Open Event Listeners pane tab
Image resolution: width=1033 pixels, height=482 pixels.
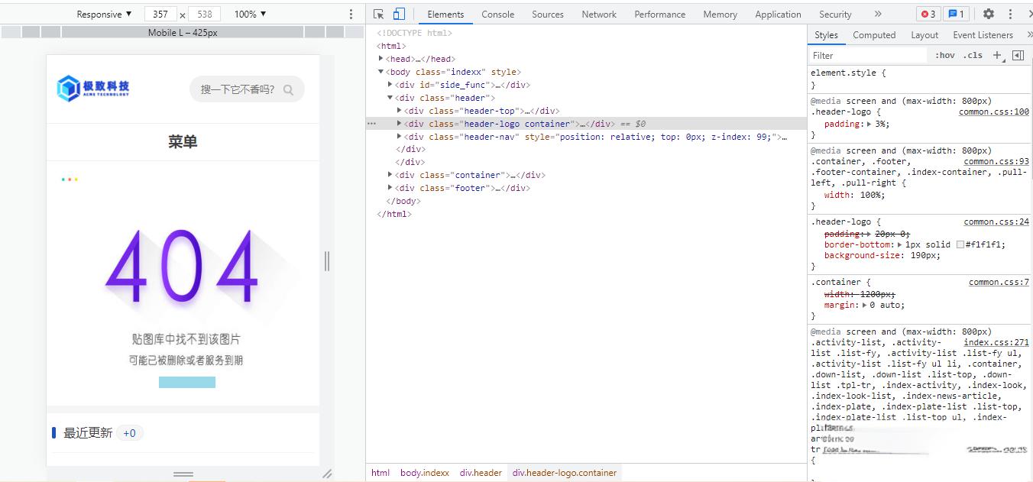983,34
